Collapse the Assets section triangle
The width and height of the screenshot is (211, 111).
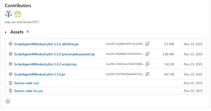point(6,32)
